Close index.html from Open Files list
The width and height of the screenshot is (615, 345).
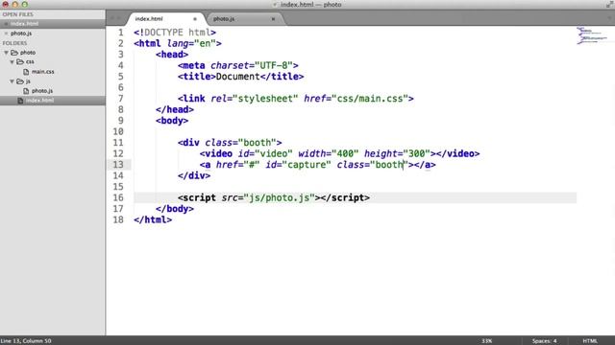coord(6,23)
